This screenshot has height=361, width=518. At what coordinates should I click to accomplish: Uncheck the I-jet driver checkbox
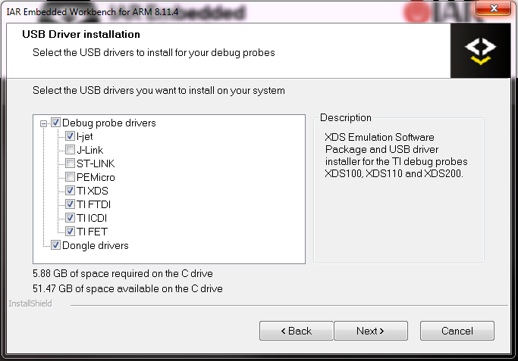[70, 136]
